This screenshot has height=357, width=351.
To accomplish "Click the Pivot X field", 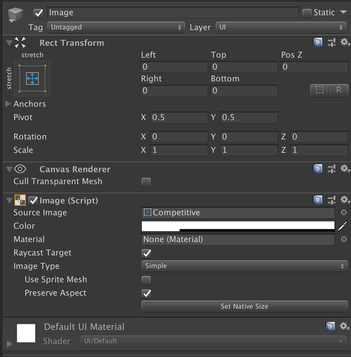I will click(x=179, y=117).
